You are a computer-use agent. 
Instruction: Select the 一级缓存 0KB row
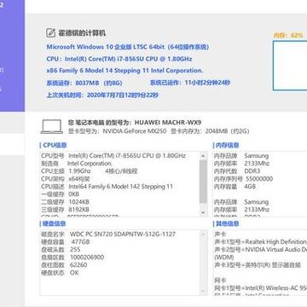[x=61, y=194]
